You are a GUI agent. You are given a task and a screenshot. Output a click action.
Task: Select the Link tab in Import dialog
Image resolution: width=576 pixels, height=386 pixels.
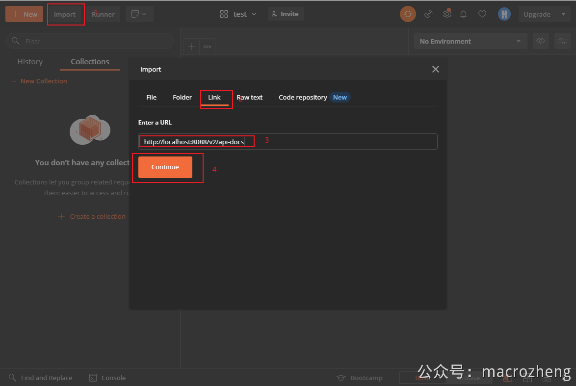(x=214, y=98)
